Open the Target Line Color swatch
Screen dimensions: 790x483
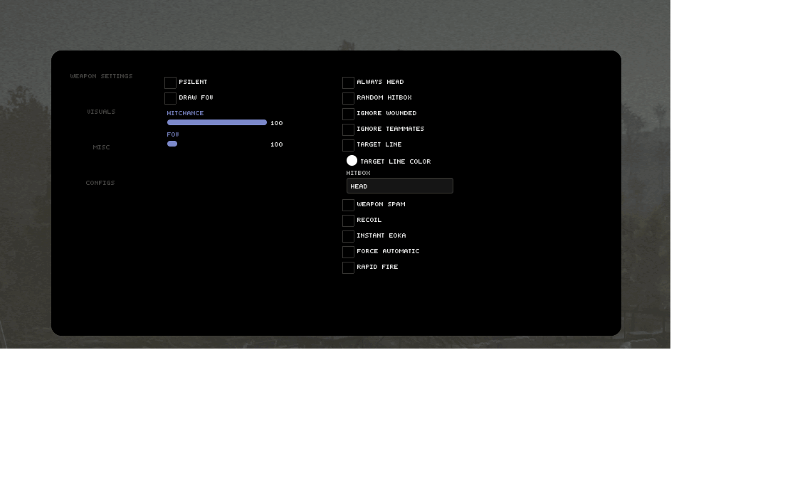[x=352, y=161]
